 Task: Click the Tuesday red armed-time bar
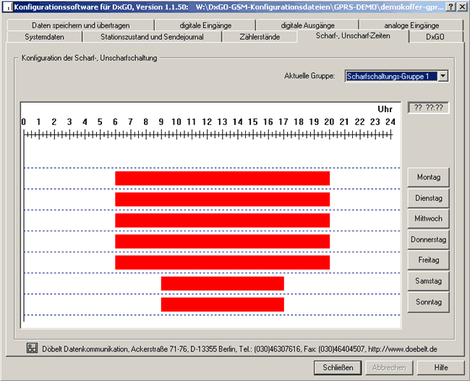(223, 200)
